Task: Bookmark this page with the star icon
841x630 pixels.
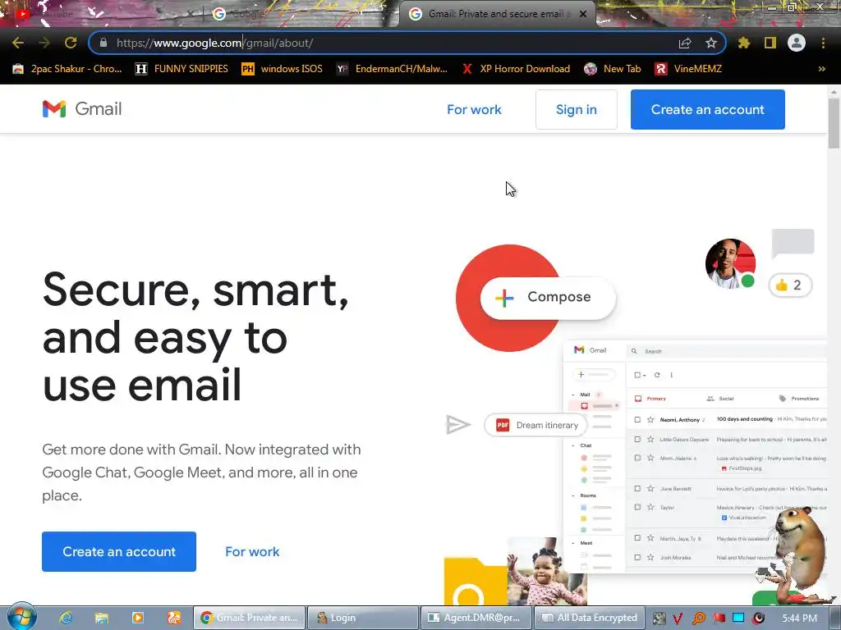Action: [711, 43]
